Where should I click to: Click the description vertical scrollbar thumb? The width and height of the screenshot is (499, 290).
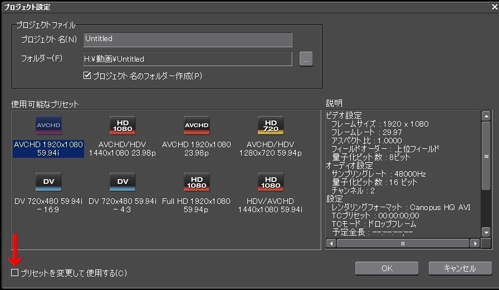486,156
